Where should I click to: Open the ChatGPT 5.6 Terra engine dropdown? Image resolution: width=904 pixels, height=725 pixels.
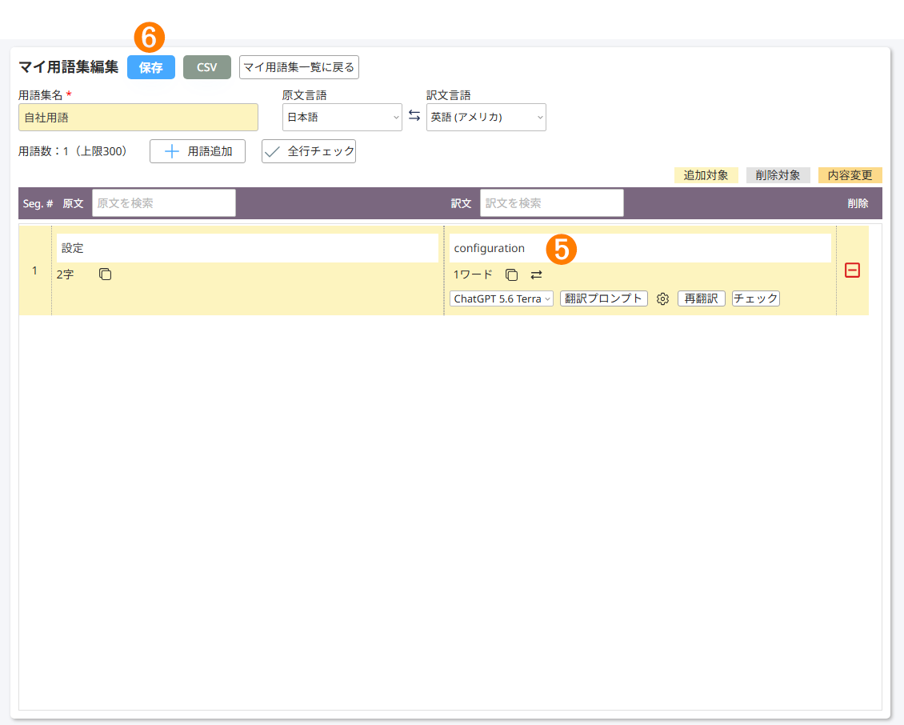(501, 298)
